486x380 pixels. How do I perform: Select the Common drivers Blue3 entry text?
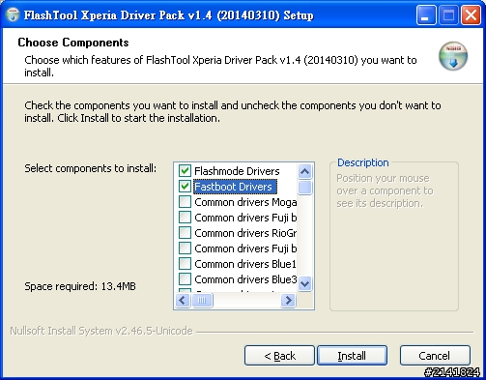click(x=245, y=279)
